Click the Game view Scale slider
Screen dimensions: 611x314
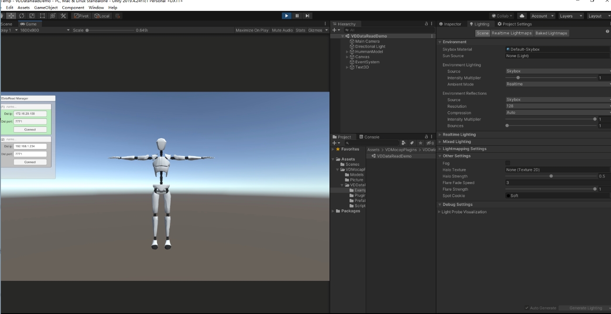(x=110, y=30)
